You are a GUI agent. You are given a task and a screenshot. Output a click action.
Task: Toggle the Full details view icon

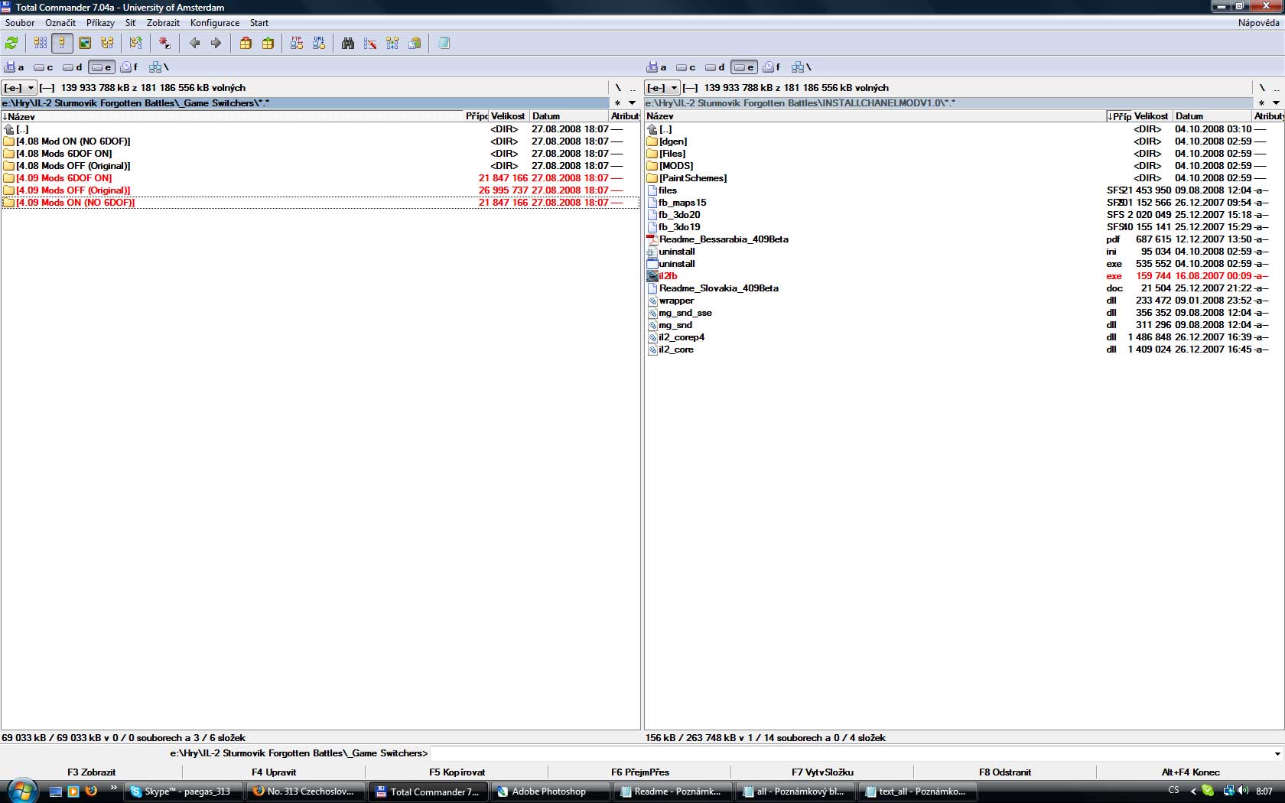pyautogui.click(x=63, y=44)
